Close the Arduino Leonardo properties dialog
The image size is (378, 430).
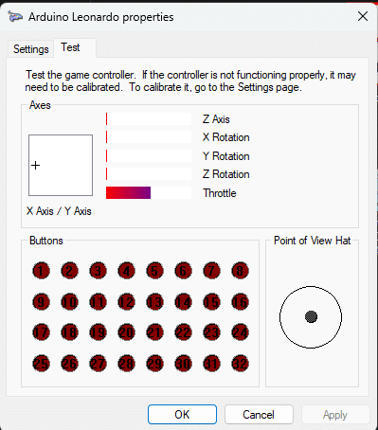tap(363, 16)
